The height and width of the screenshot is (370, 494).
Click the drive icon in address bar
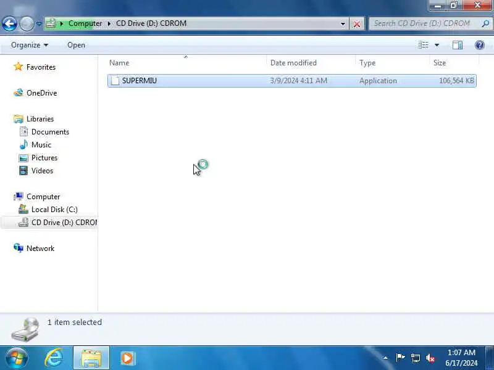tap(51, 23)
